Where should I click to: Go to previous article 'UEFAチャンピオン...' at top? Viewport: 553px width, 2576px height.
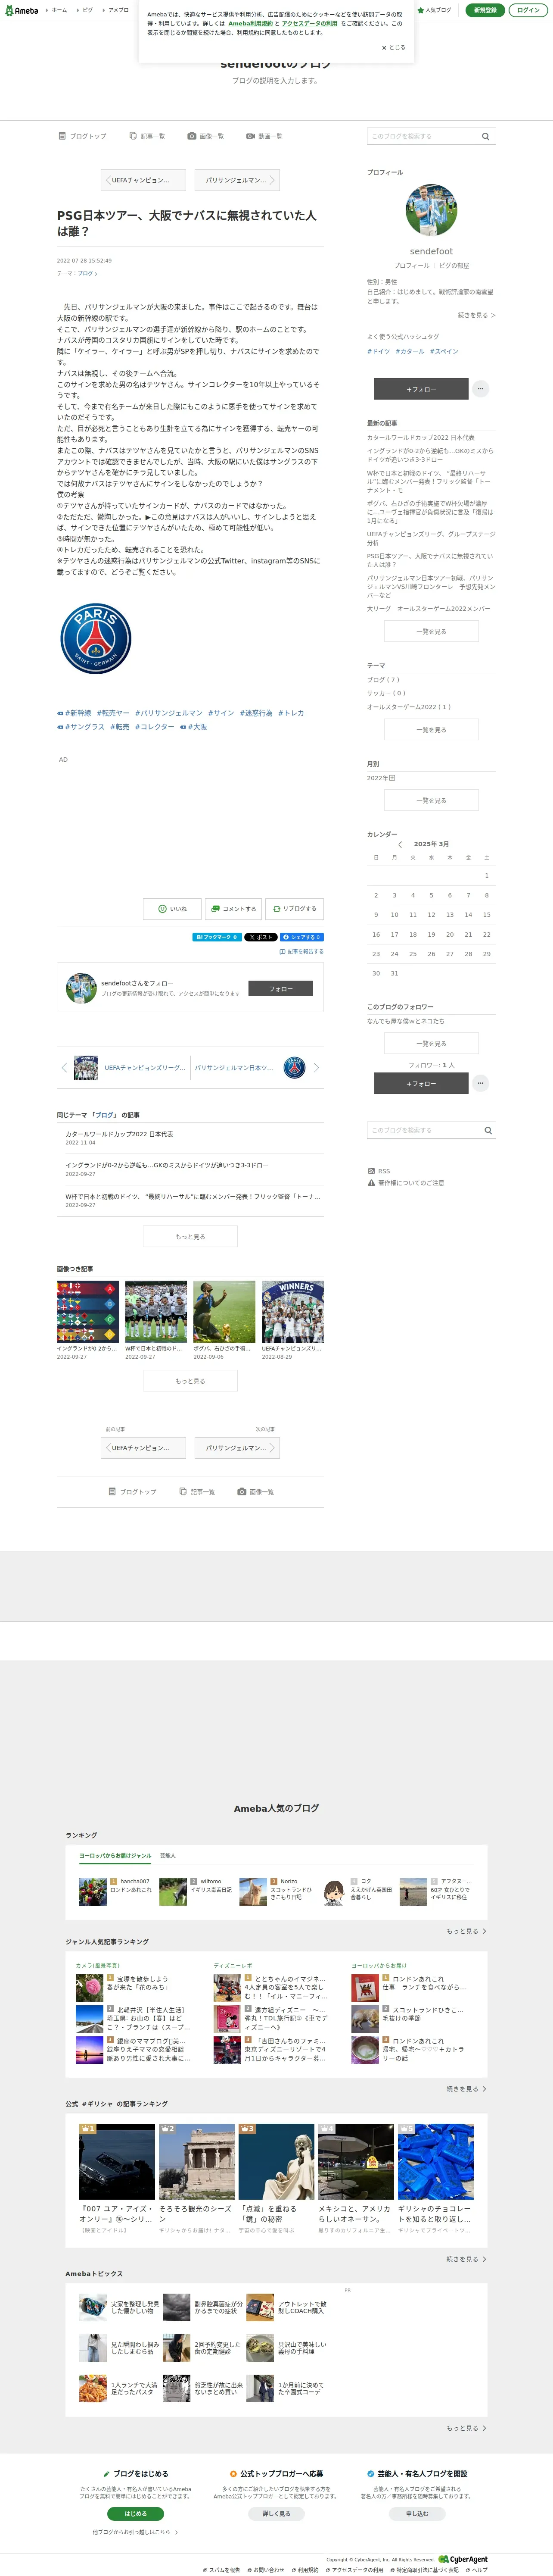[x=142, y=180]
